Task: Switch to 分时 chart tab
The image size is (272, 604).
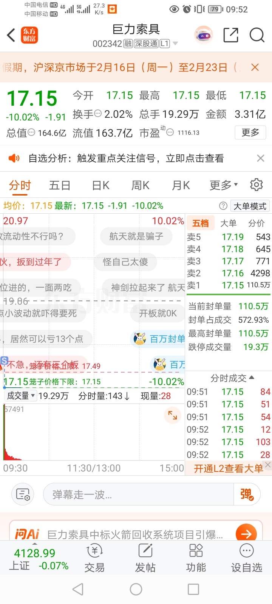Action: click(x=20, y=185)
